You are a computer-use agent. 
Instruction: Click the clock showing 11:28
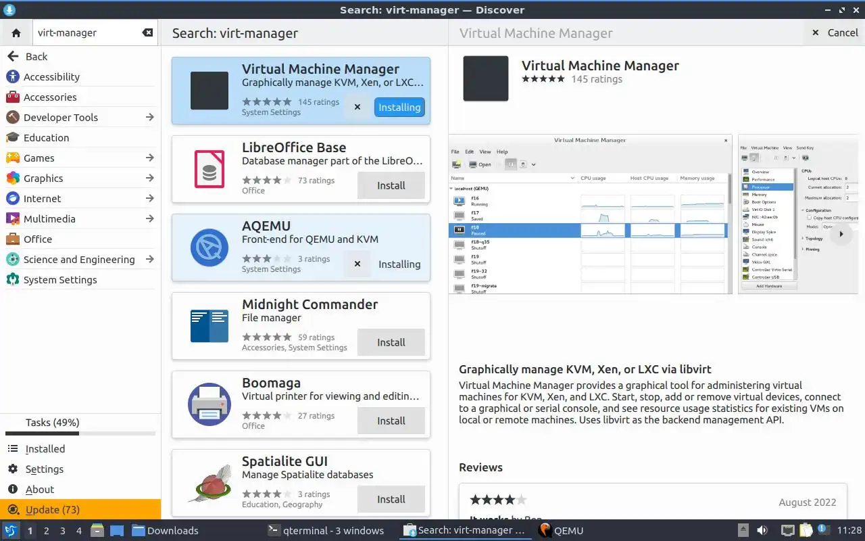(x=849, y=531)
